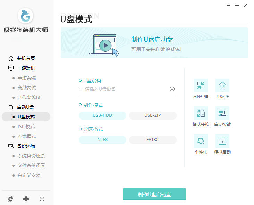Select USB-HDD creation mode
The image size is (254, 205).
pyautogui.click(x=102, y=115)
